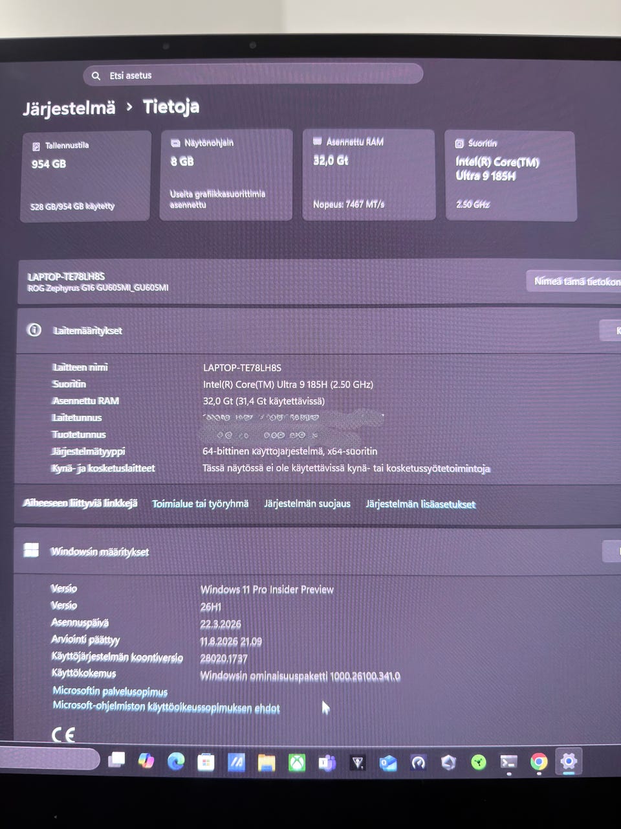621x829 pixels.
Task: Open the Järjestelmän suojaus link
Action: [x=307, y=503]
